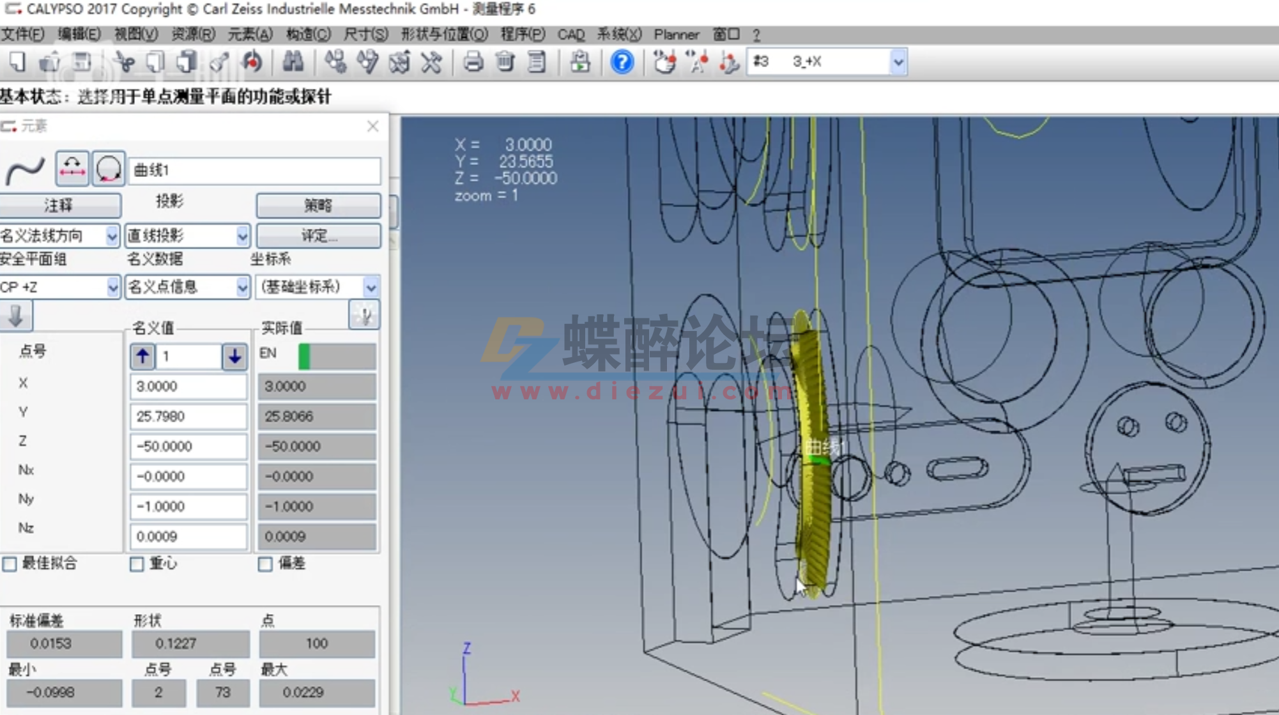Click the 评定 button
The width and height of the screenshot is (1279, 715).
coord(318,236)
